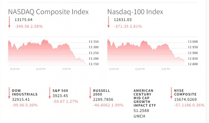Click the Russell 2000 red down arrow

[90, 93]
